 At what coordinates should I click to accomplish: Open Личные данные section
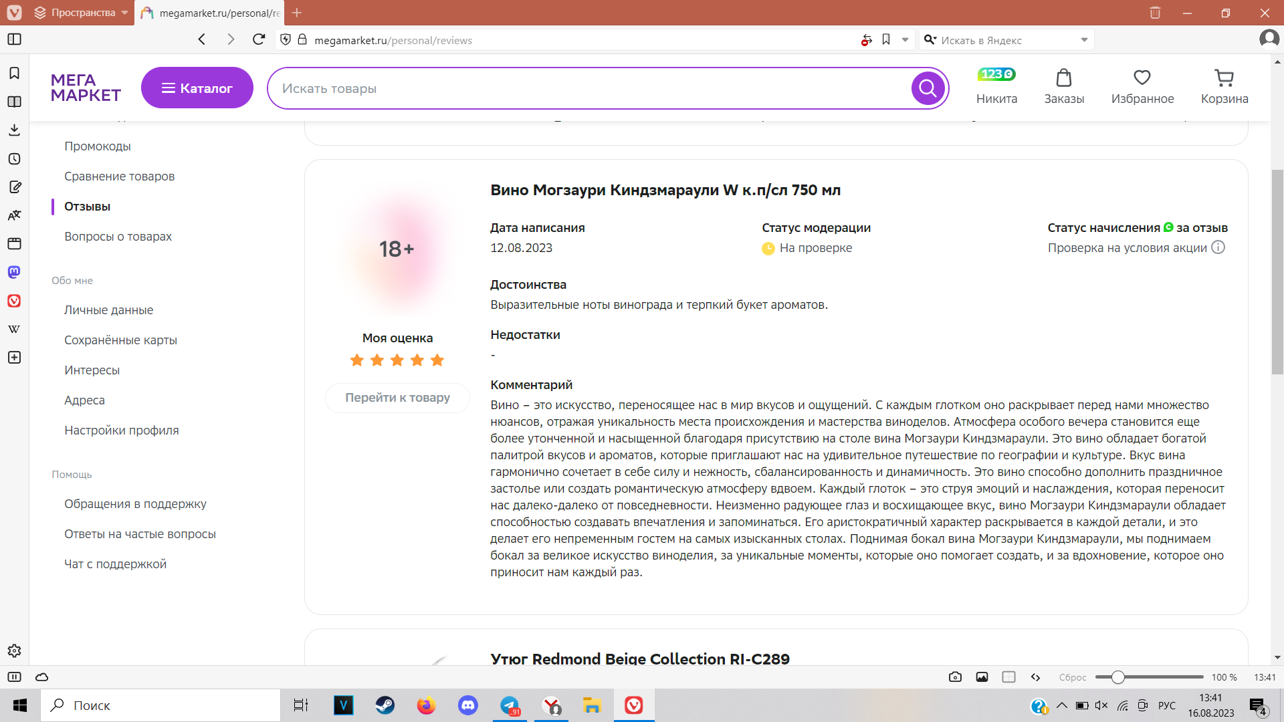tap(109, 310)
